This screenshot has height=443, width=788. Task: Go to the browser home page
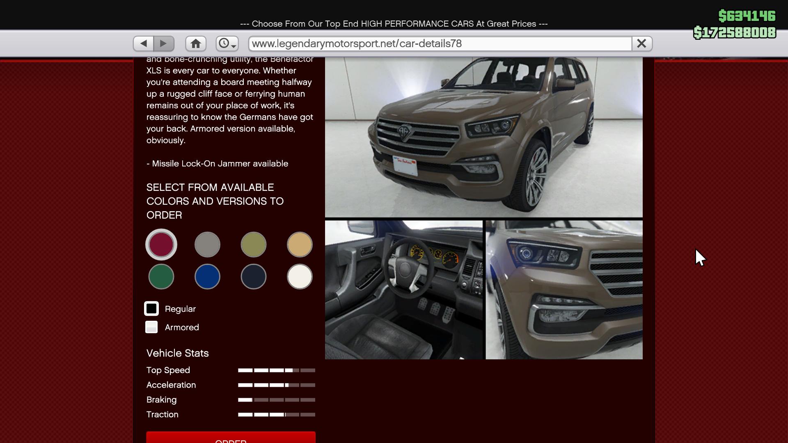coord(195,43)
